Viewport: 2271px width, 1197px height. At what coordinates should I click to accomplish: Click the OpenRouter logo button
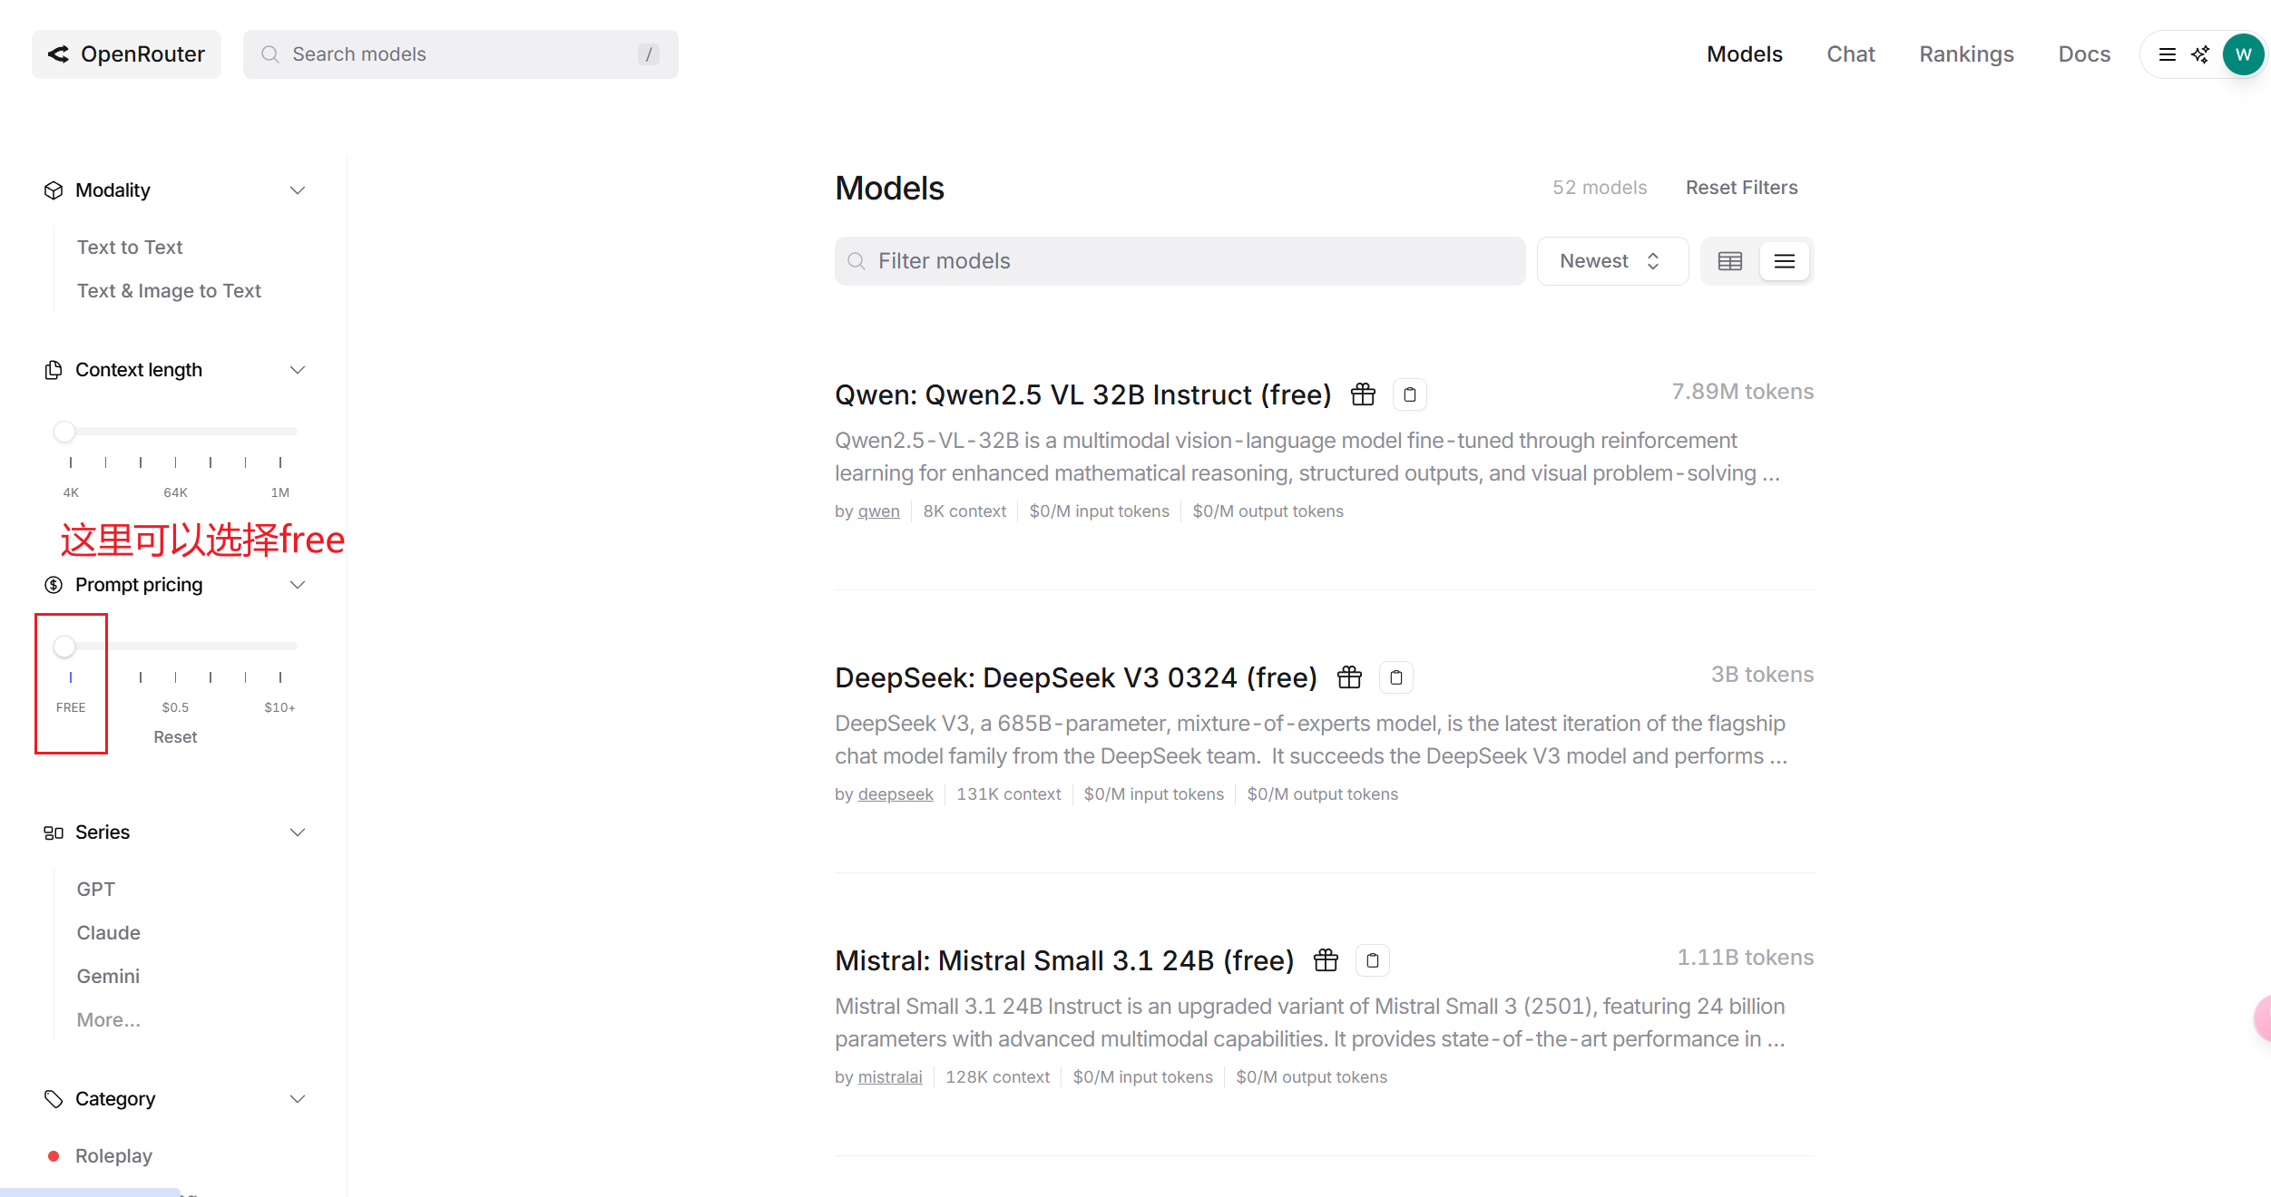(126, 54)
